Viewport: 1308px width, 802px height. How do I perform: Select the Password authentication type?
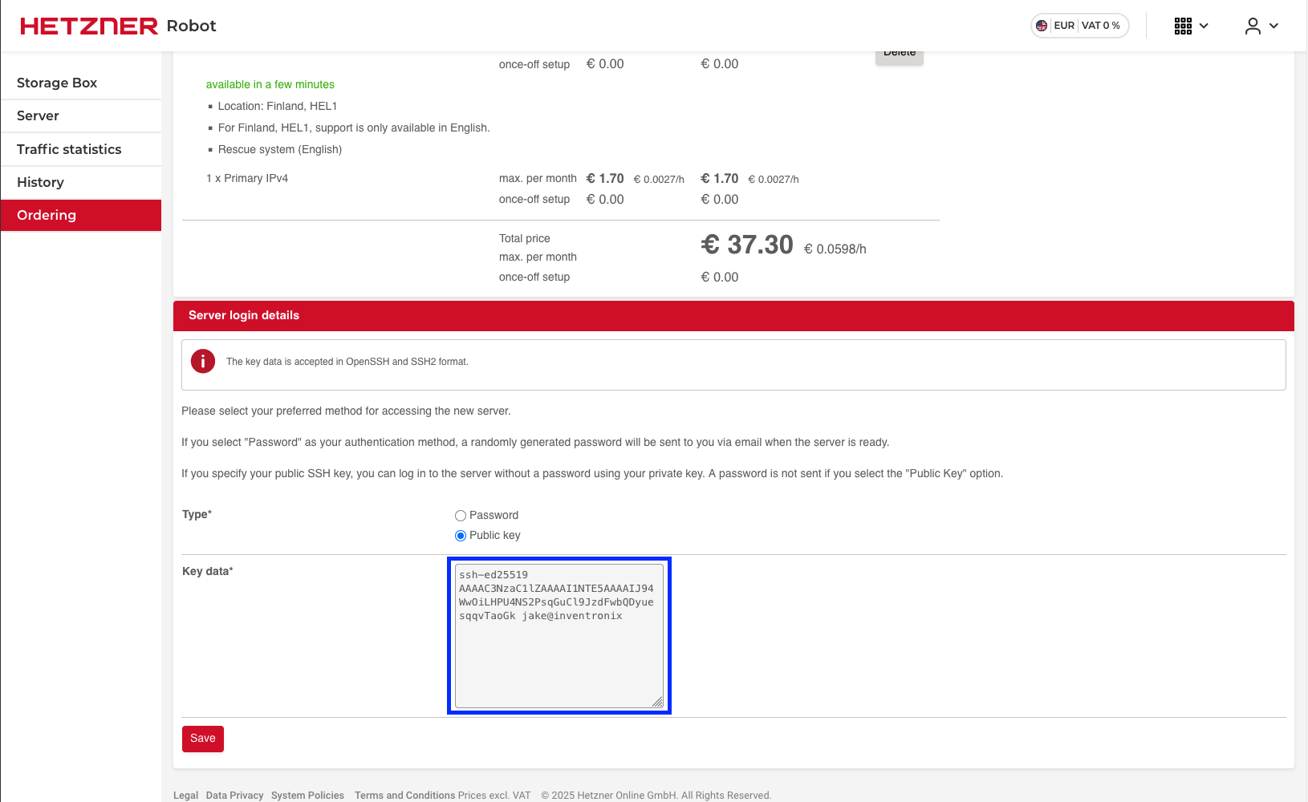click(x=461, y=516)
